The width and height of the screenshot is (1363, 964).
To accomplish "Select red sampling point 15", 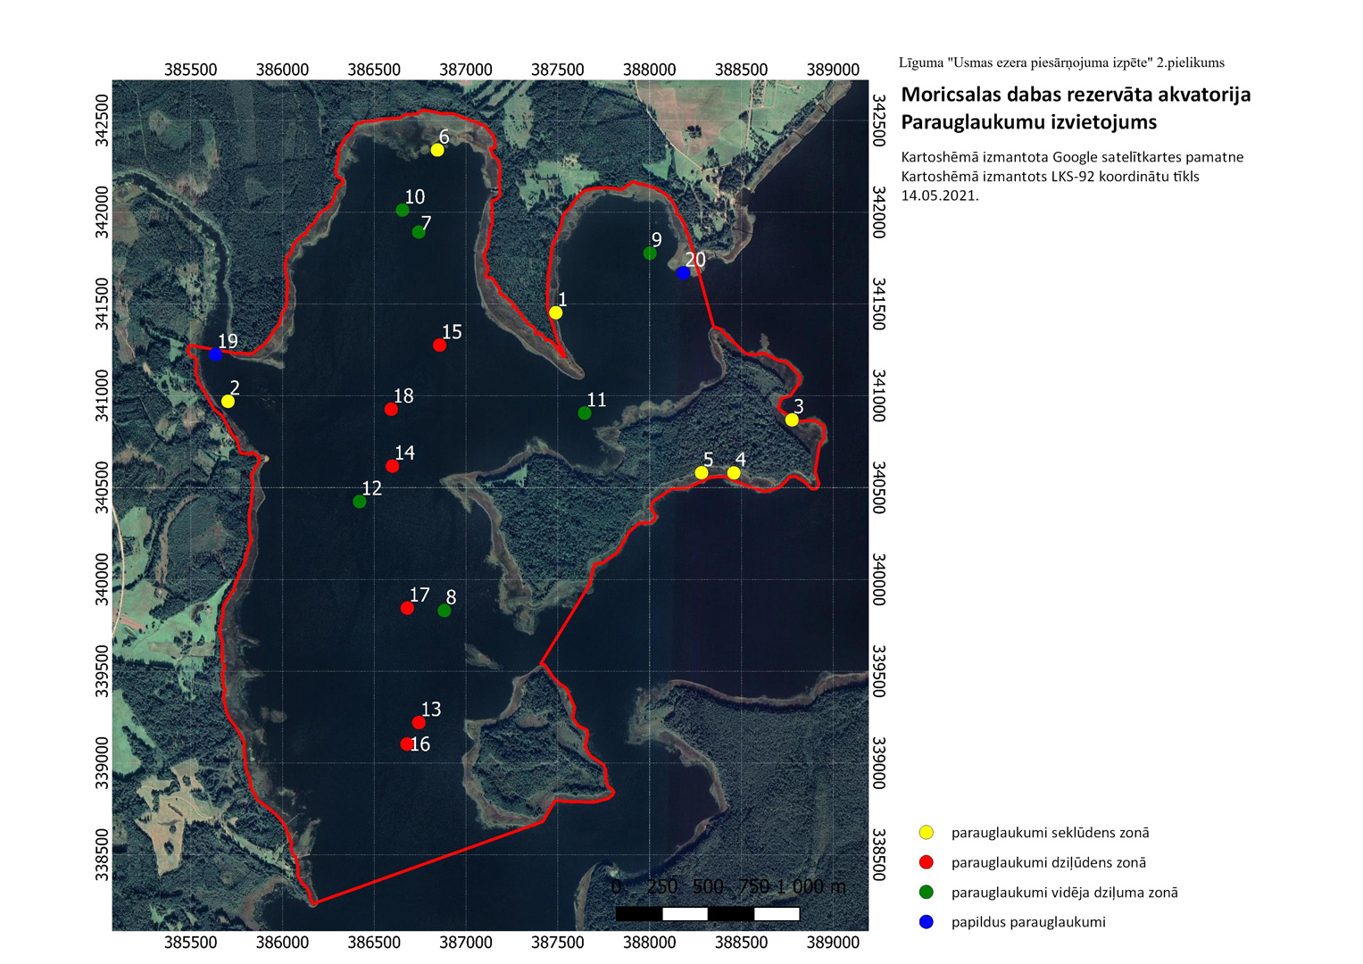I will point(439,345).
